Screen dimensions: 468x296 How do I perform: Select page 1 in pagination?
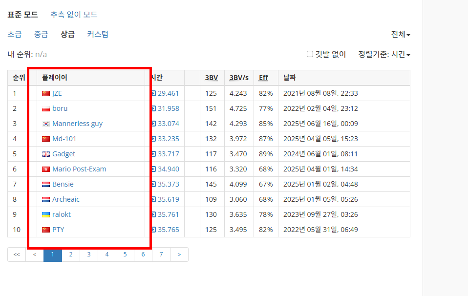pyautogui.click(x=53, y=254)
